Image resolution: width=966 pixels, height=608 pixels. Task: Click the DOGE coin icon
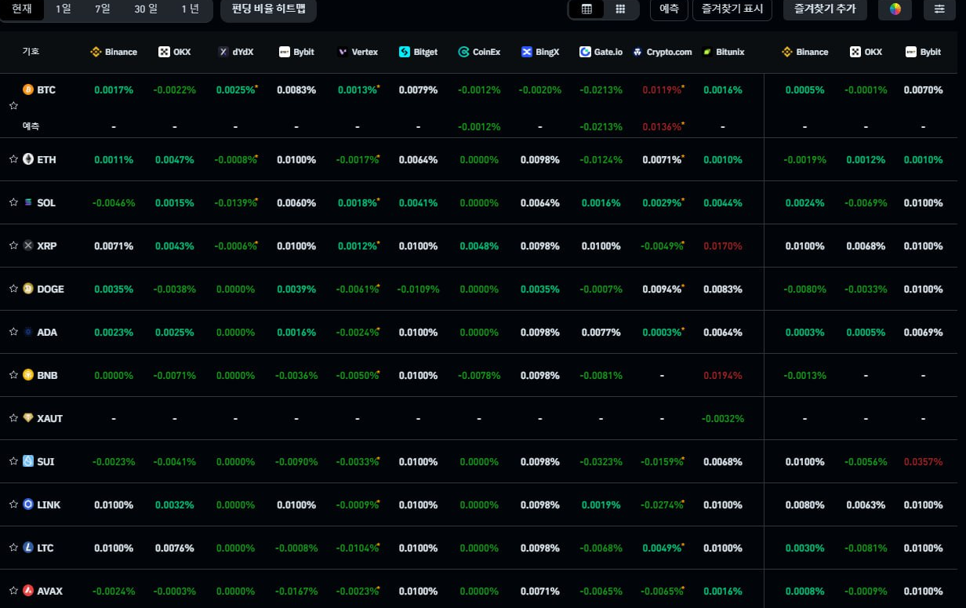(28, 289)
